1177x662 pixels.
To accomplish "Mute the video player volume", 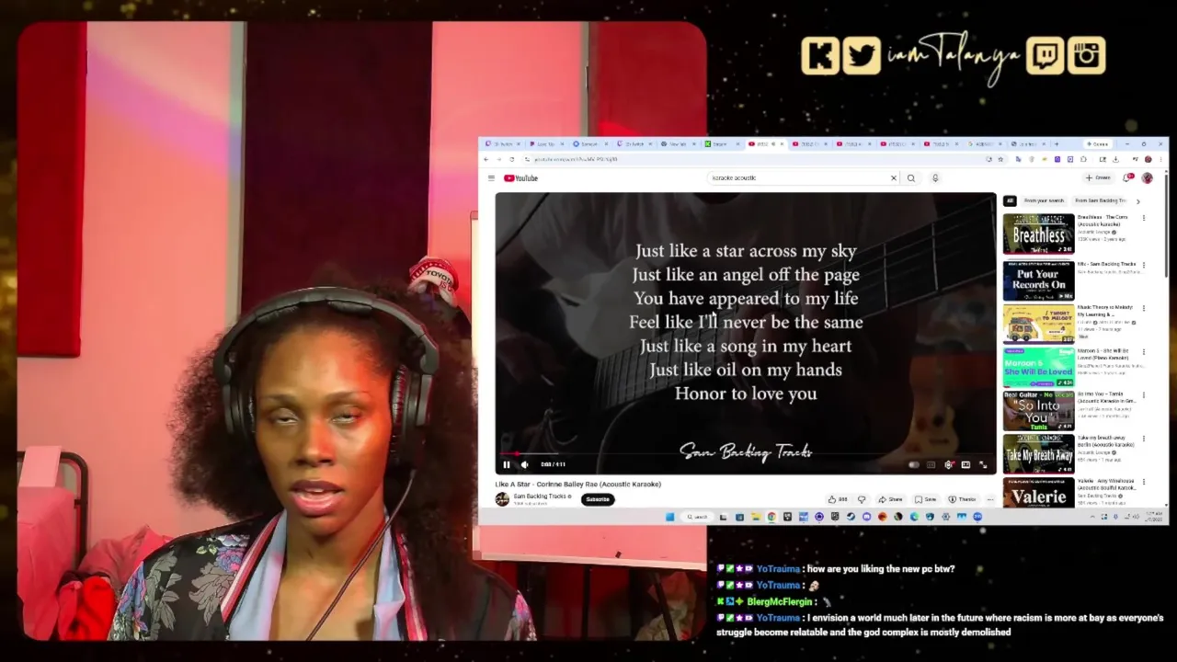I will click(524, 464).
